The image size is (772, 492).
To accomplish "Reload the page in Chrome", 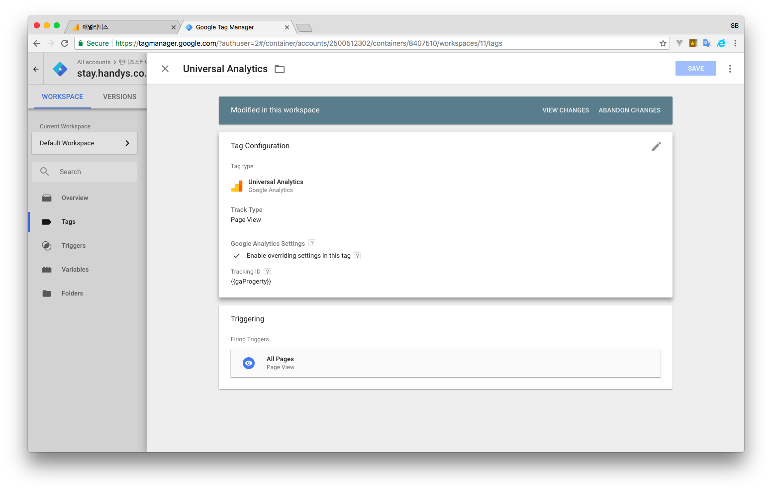I will point(65,43).
